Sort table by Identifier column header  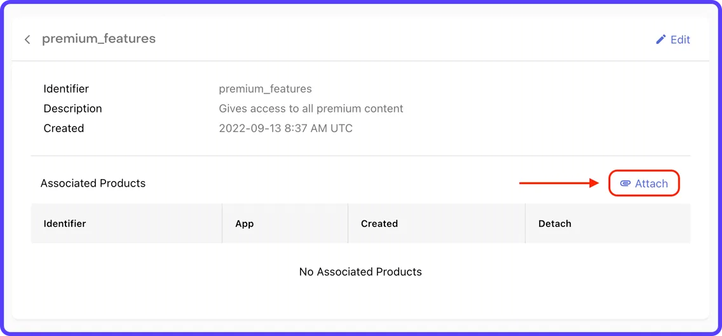pos(65,224)
